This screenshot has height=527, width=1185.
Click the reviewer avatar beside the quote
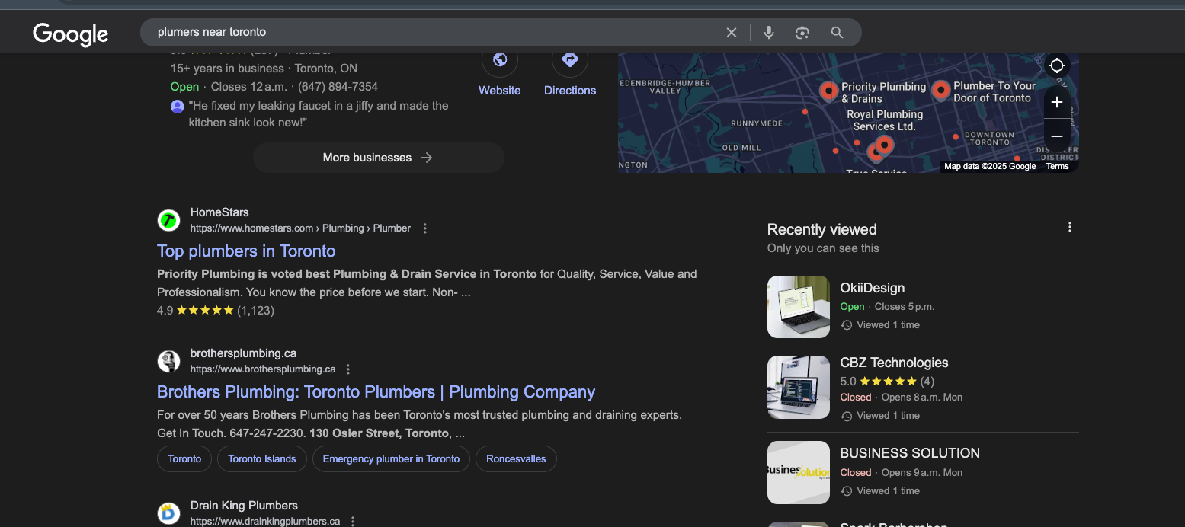coord(178,106)
